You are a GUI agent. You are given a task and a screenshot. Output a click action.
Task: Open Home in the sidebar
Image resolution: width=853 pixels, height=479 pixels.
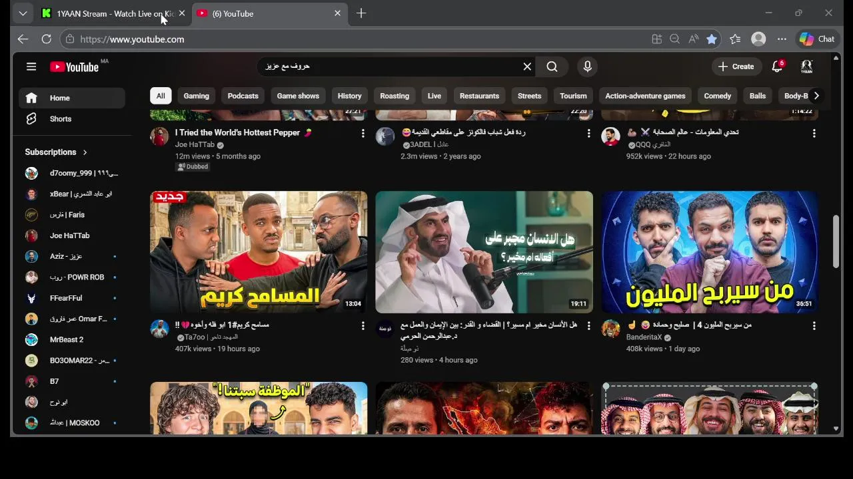click(72, 98)
